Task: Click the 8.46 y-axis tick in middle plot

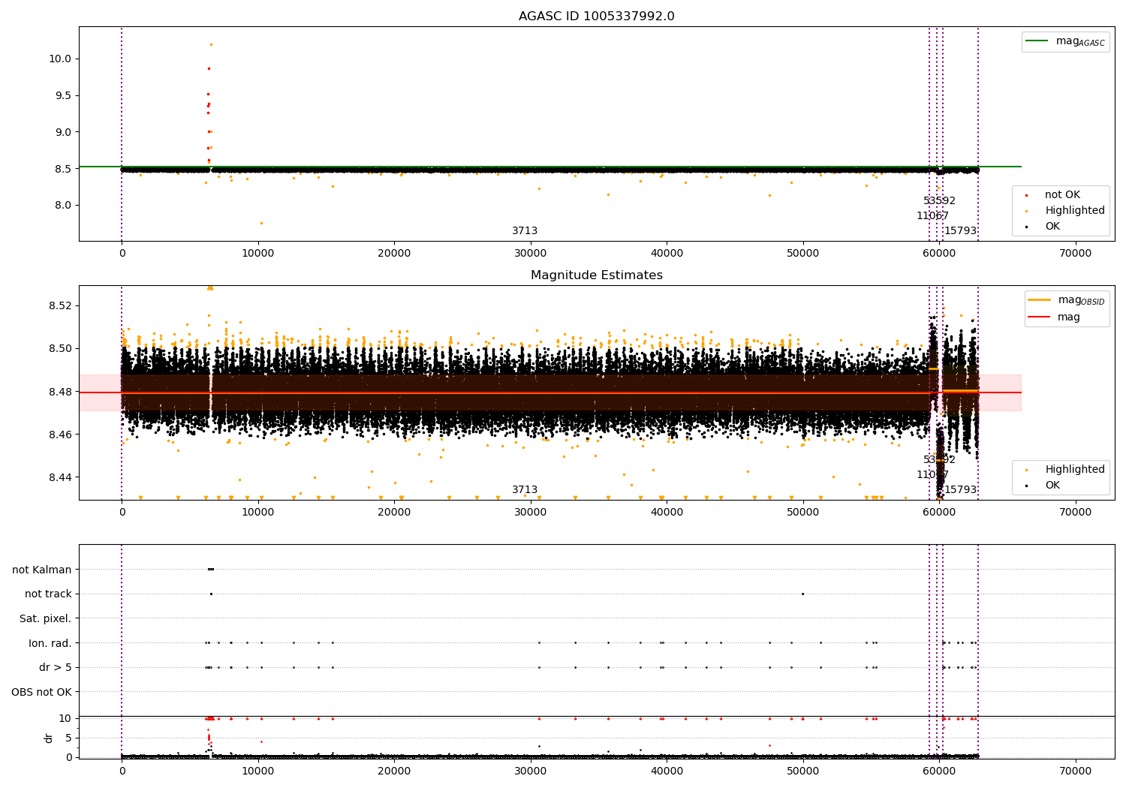Action: [60, 435]
